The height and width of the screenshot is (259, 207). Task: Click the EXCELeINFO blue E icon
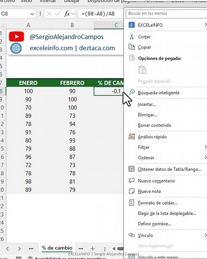[131, 25]
